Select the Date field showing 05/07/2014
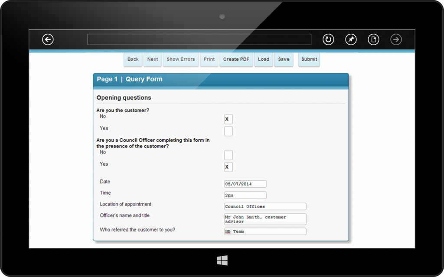Screen dimensions: 444x277 pyautogui.click(x=245, y=183)
